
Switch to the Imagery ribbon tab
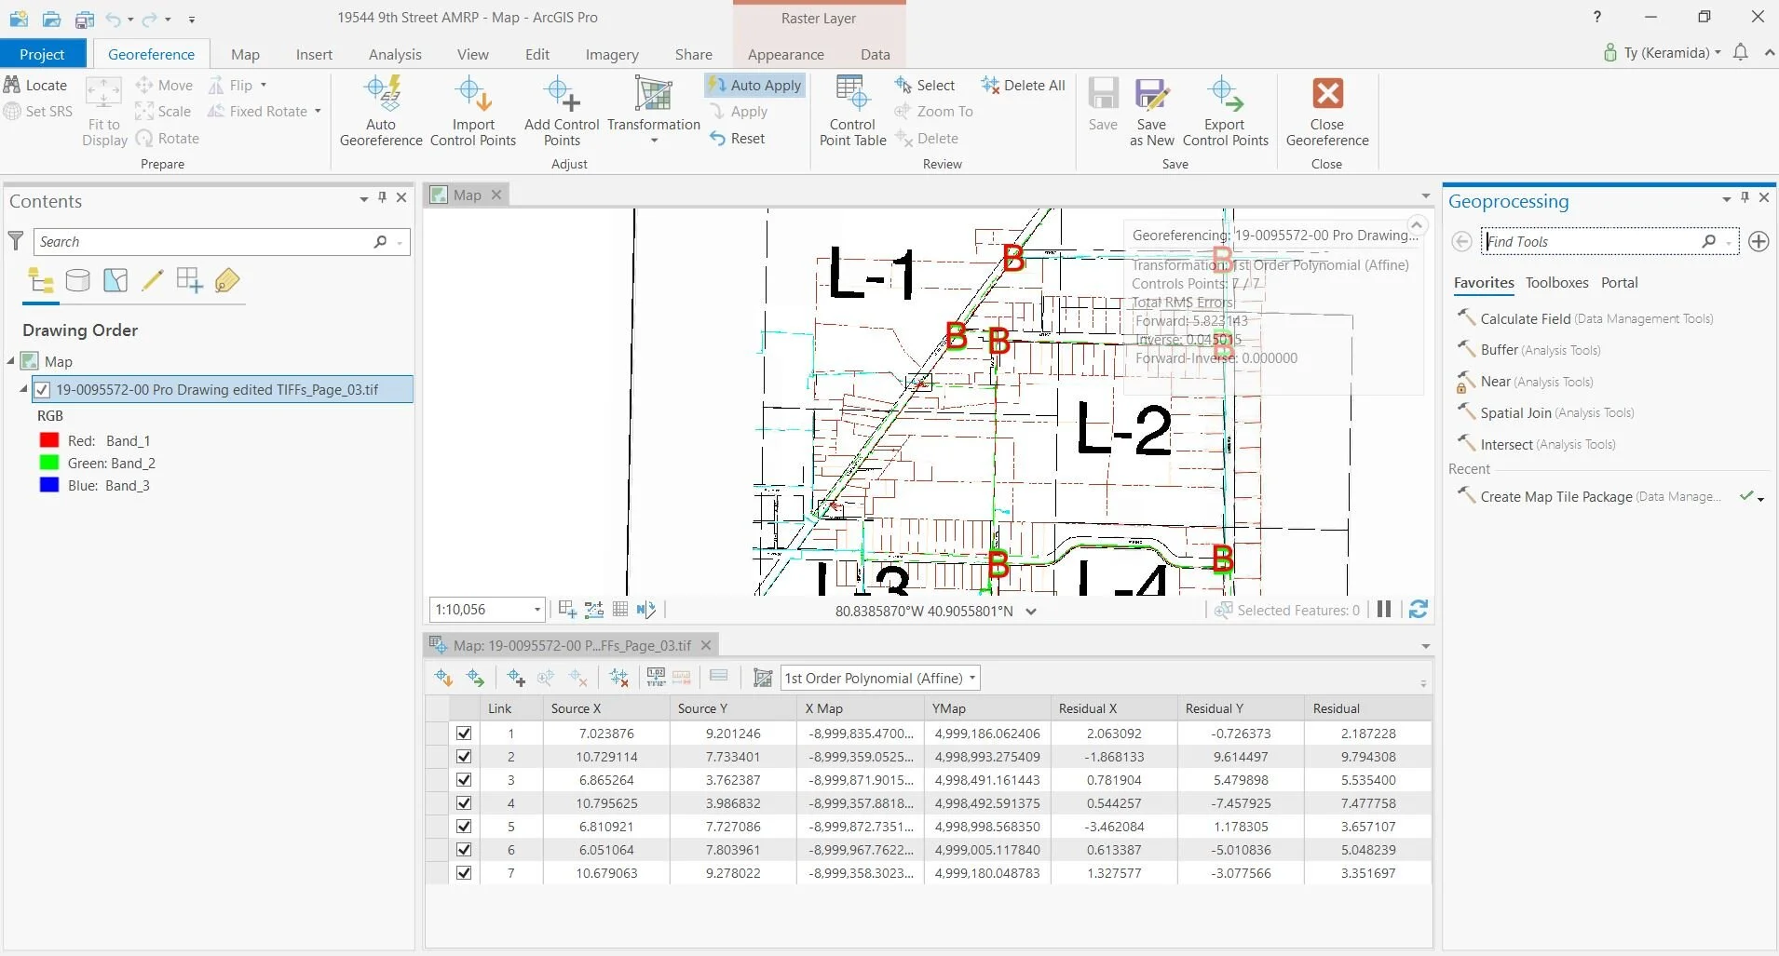tap(611, 54)
